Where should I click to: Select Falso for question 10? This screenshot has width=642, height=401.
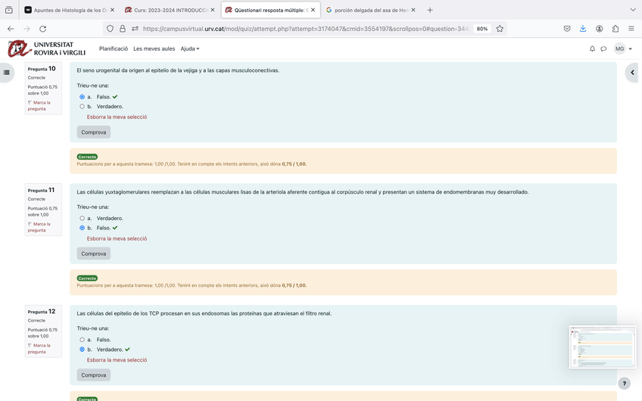tap(82, 97)
